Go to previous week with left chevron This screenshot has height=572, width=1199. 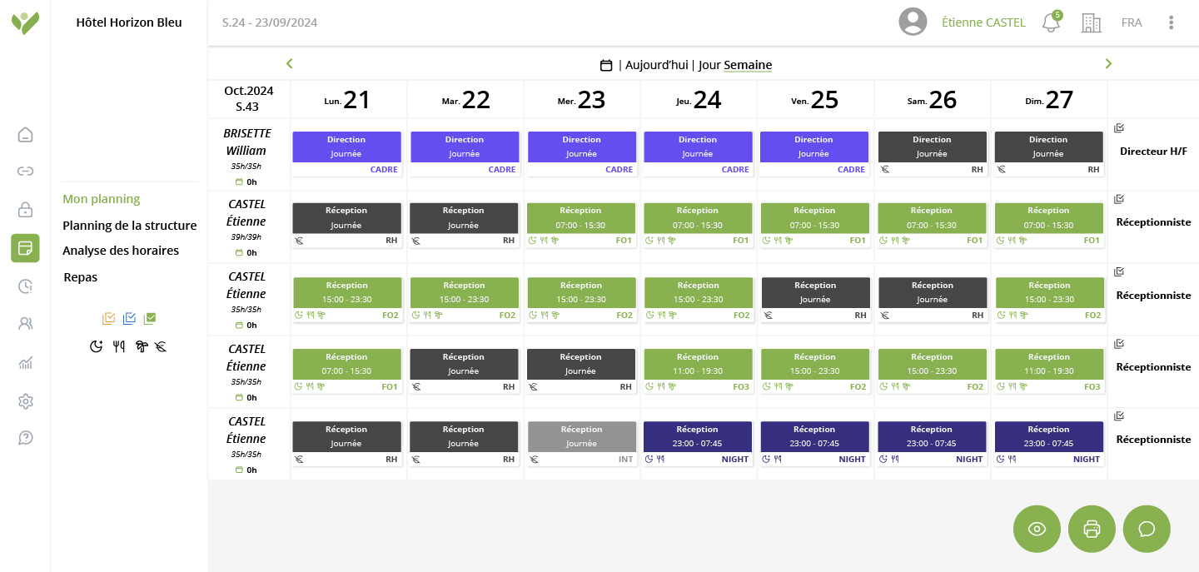[290, 64]
